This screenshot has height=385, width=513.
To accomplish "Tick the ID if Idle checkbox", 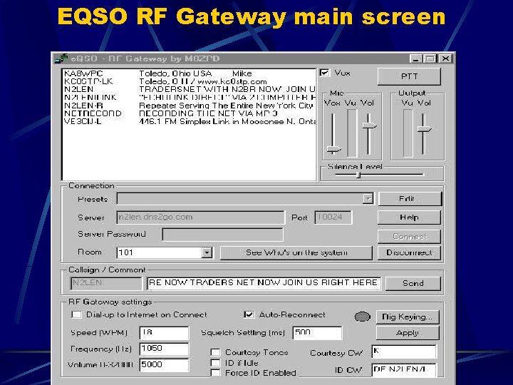I will click(215, 363).
